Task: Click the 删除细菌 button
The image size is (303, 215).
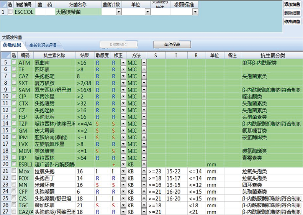Action: click(292, 13)
